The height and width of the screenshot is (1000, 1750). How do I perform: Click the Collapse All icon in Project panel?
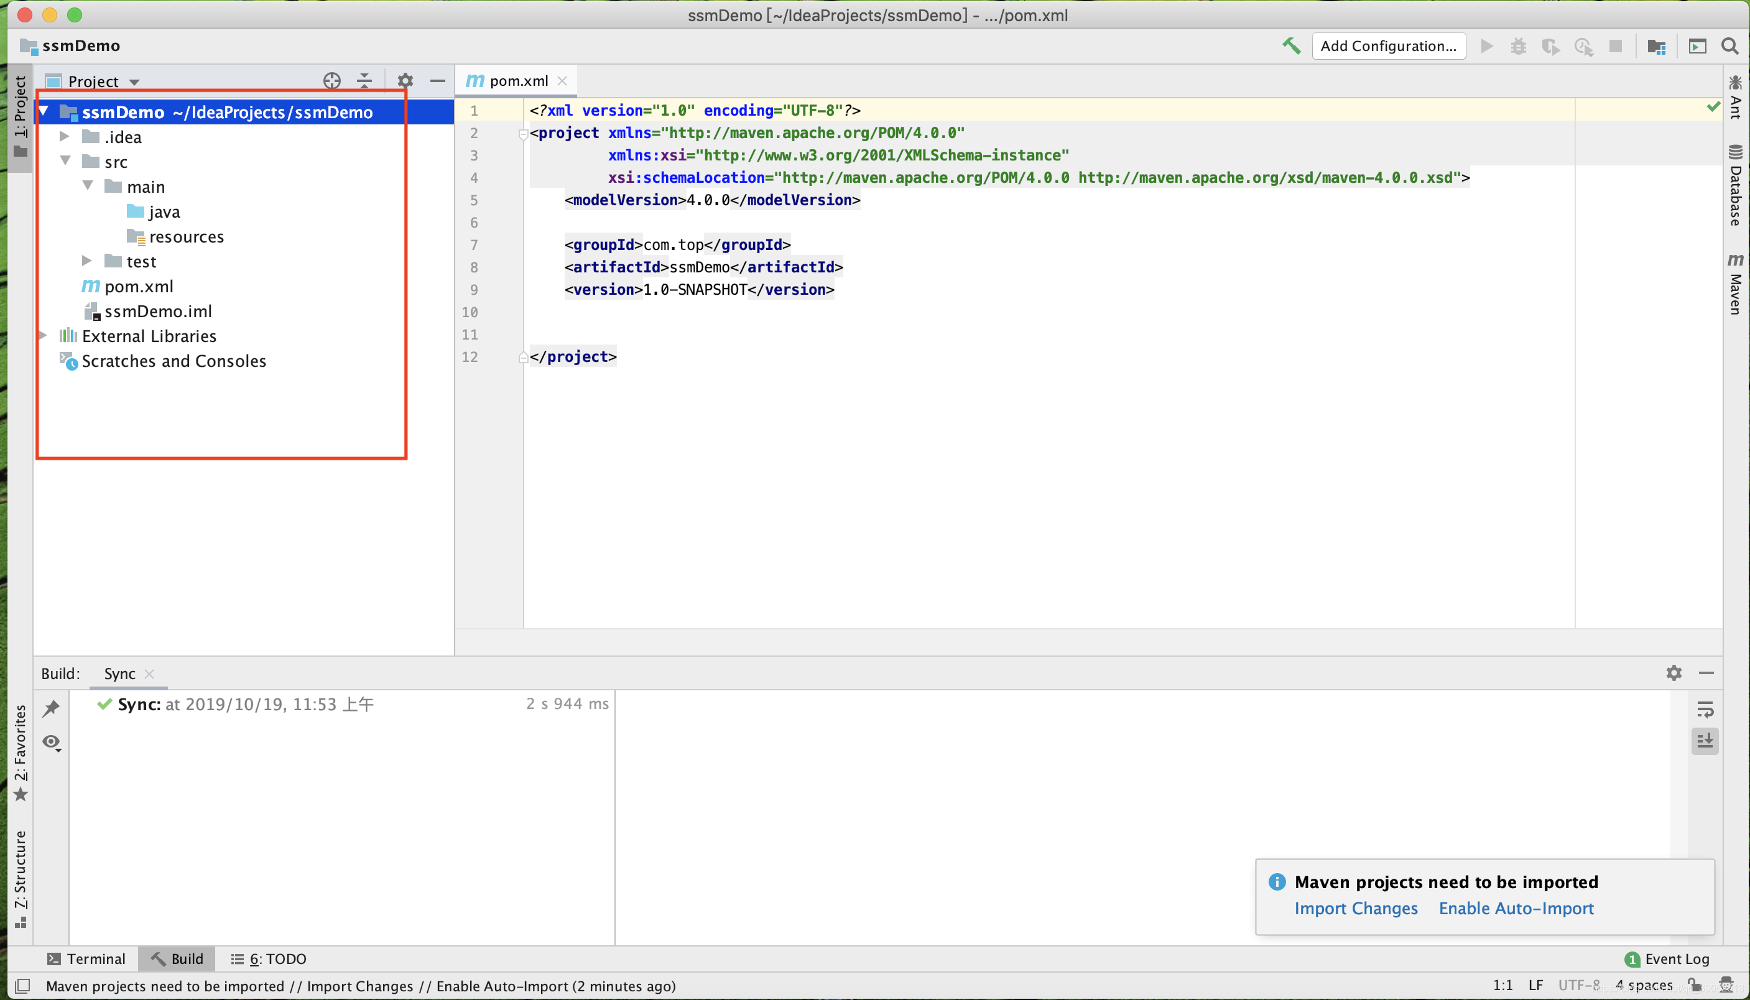pyautogui.click(x=364, y=81)
